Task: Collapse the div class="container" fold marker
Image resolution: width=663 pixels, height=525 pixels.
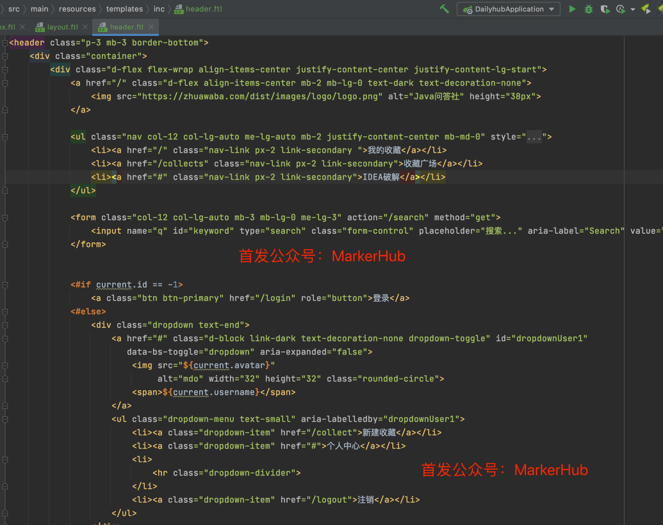Action: [5, 56]
